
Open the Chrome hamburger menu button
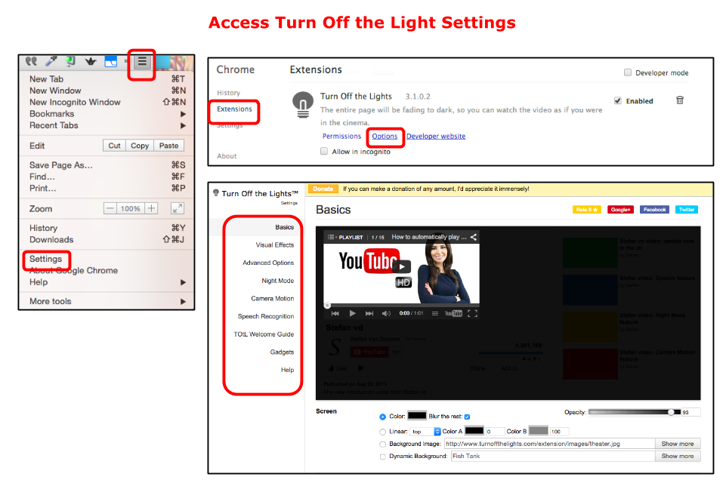[142, 61]
